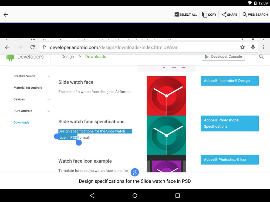
Task: Select Downloads in the sidebar
Action: 21,123
